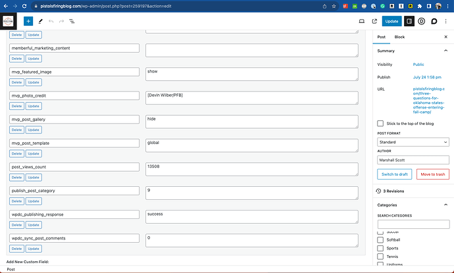Click the Post breadcrumb in footer
The image size is (454, 273).
[x=11, y=269]
